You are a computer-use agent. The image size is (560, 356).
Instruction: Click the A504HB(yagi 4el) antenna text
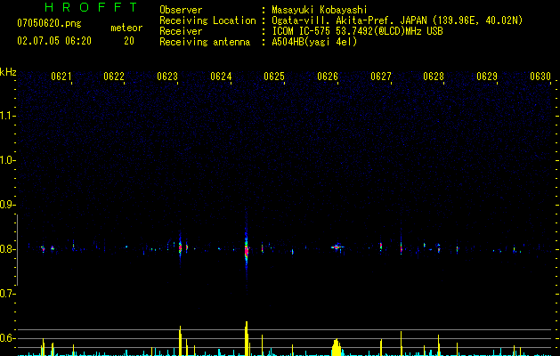coord(314,42)
